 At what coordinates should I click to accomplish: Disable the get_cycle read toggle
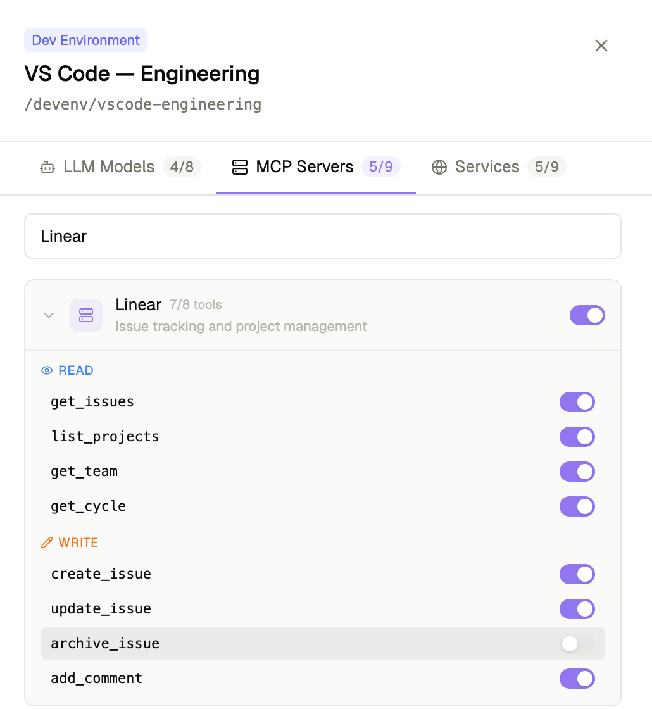(x=577, y=506)
